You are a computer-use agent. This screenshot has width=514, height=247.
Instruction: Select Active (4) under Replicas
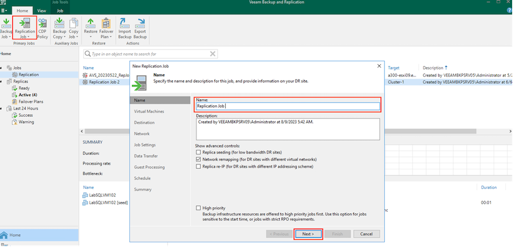[28, 95]
